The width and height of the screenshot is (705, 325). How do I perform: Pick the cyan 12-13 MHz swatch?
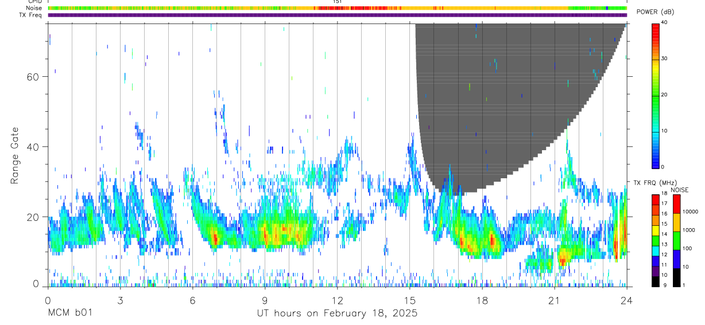(656, 250)
